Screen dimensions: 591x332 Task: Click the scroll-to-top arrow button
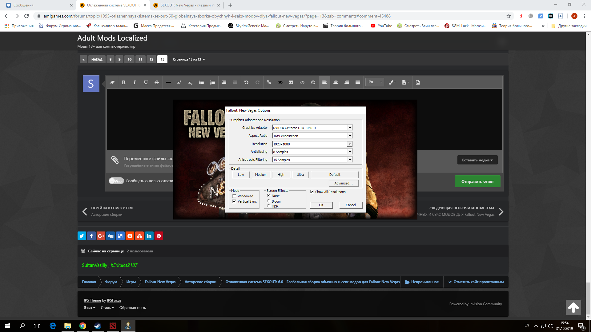573,307
